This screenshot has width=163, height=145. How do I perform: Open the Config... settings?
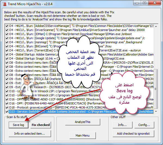[144, 125]
